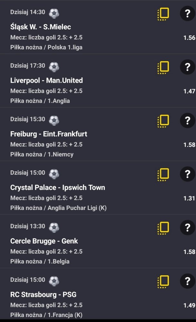Click the Piłka nożna / 1.Niemcy league label
The height and width of the screenshot is (322, 196).
pos(42,154)
